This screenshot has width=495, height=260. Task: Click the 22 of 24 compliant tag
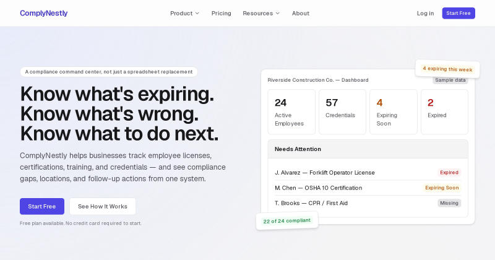(x=287, y=220)
